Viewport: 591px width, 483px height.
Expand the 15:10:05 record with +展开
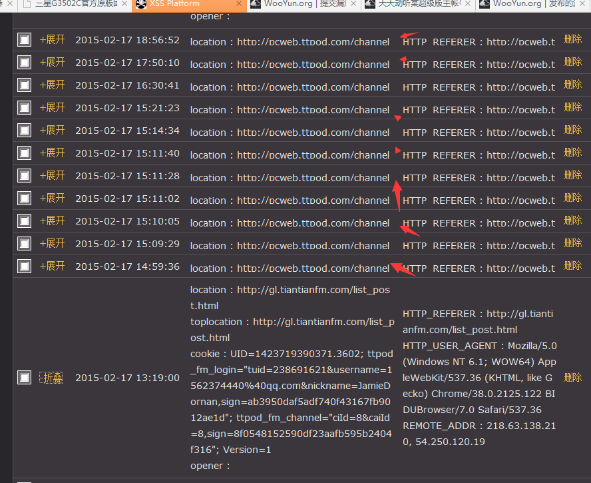[x=53, y=221]
